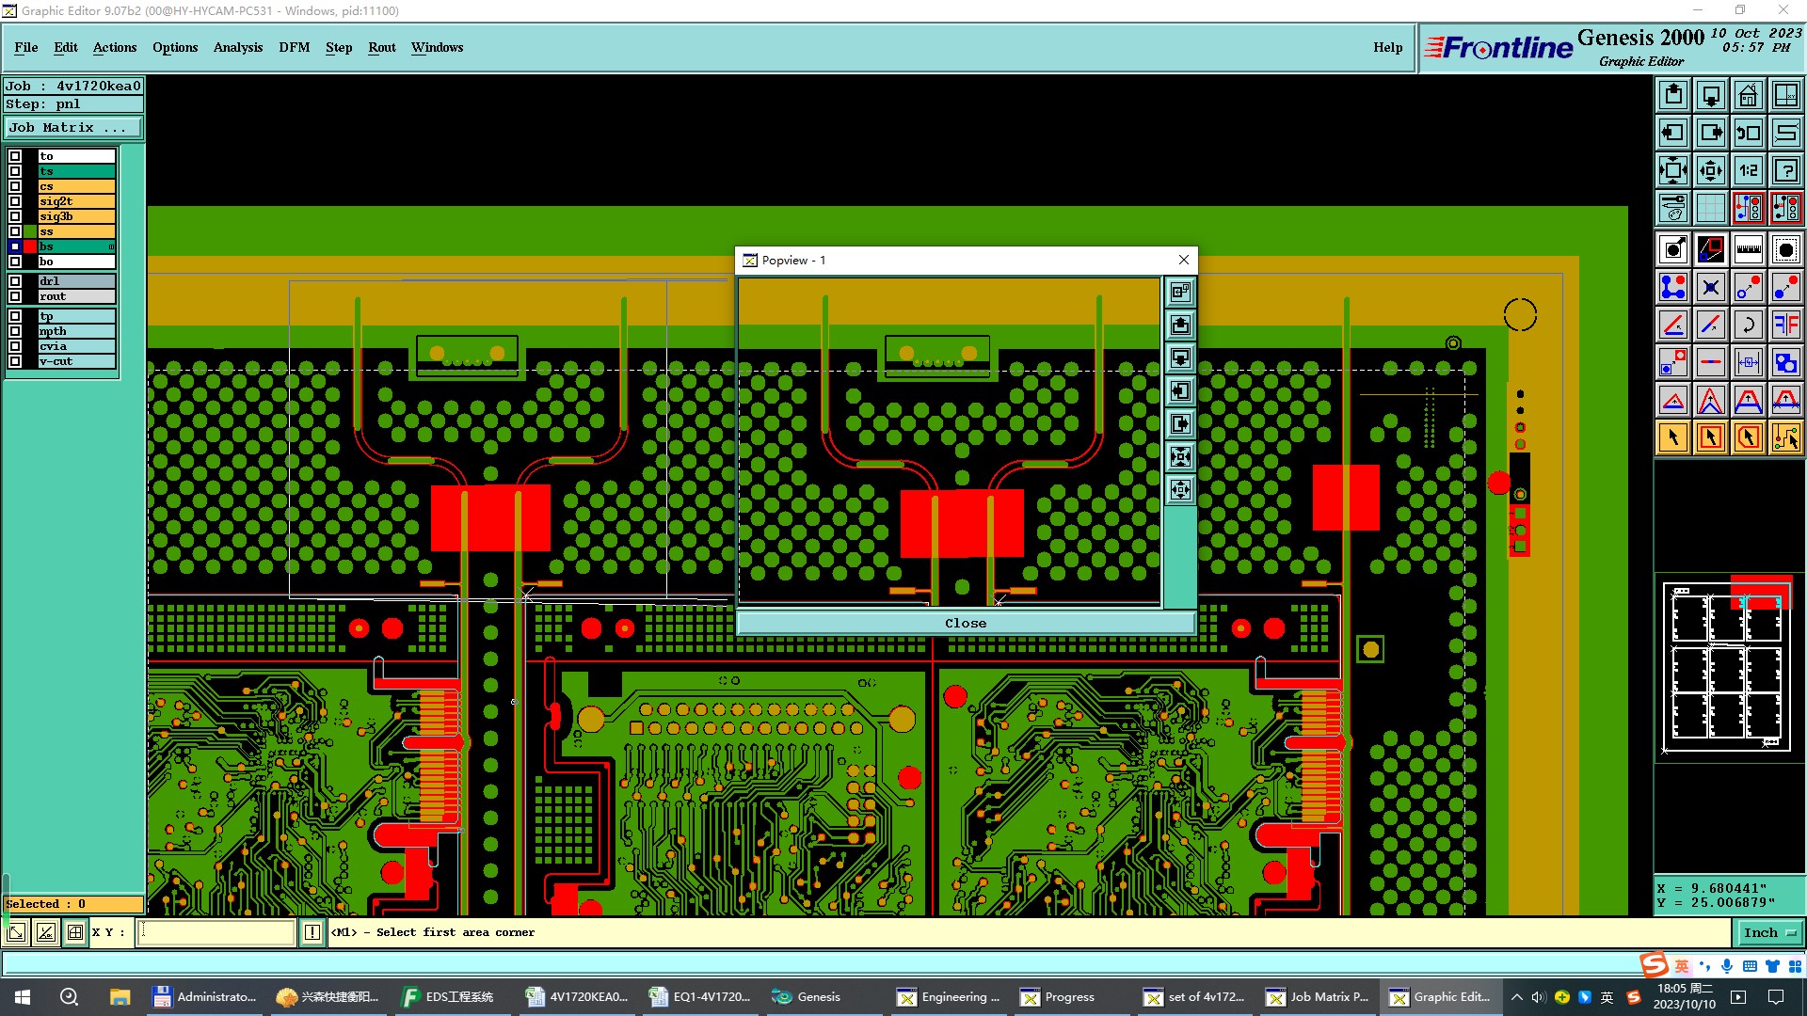
Task: Open the Inch units dropdown
Action: [1769, 932]
